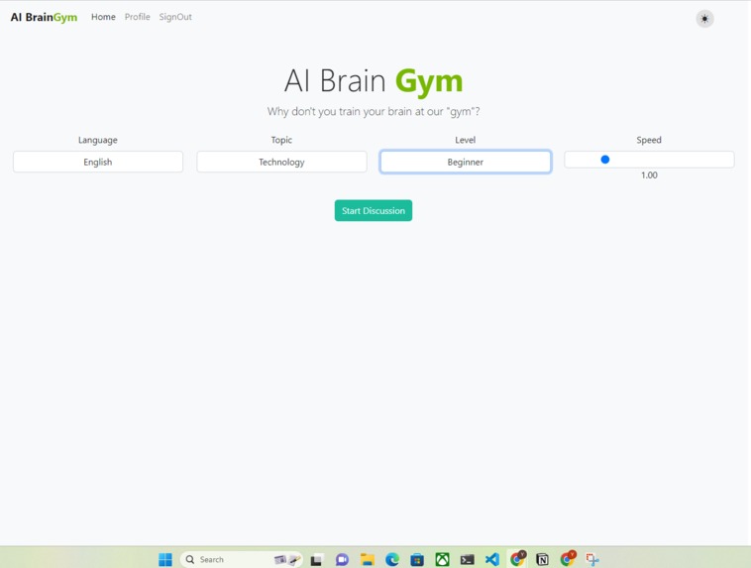Click the Level label

(465, 140)
